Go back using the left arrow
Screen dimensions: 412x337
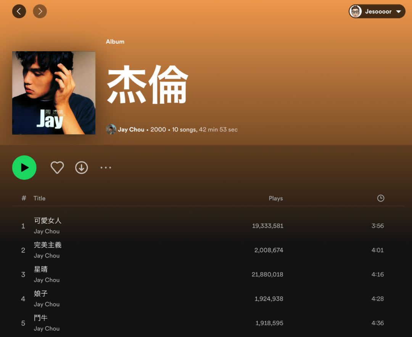click(x=19, y=11)
